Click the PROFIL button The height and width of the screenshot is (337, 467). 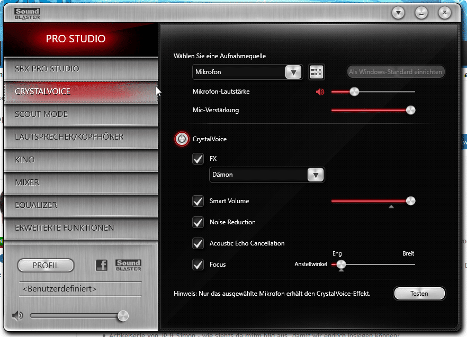coord(46,266)
